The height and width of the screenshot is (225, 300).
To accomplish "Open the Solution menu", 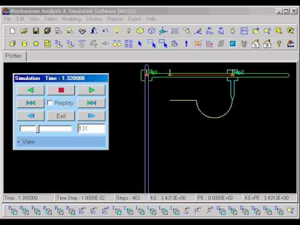I will (94, 19).
